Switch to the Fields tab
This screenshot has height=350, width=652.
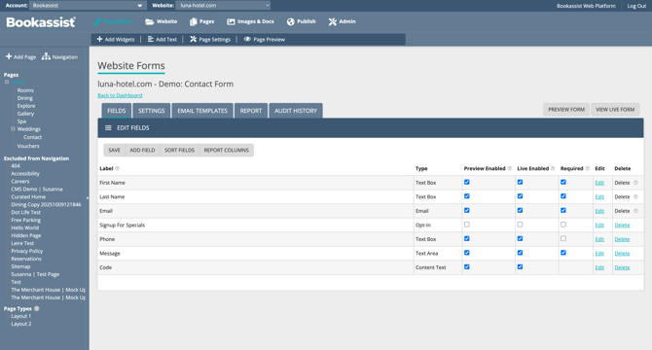117,111
